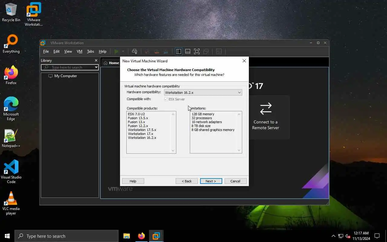Click the Firefox taskbar icon

pos(141,236)
